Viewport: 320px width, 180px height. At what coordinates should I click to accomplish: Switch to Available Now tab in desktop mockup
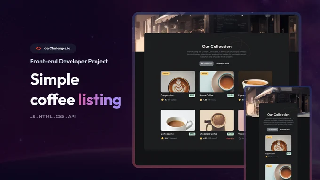[x=223, y=63]
